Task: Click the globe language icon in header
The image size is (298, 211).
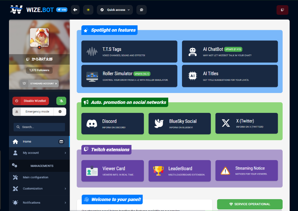Action: pyautogui.click(x=141, y=10)
